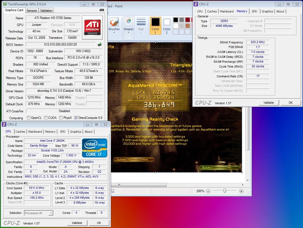The image size is (303, 228).
Task: Select Color 1 black swatch
Action: click(155, 22)
